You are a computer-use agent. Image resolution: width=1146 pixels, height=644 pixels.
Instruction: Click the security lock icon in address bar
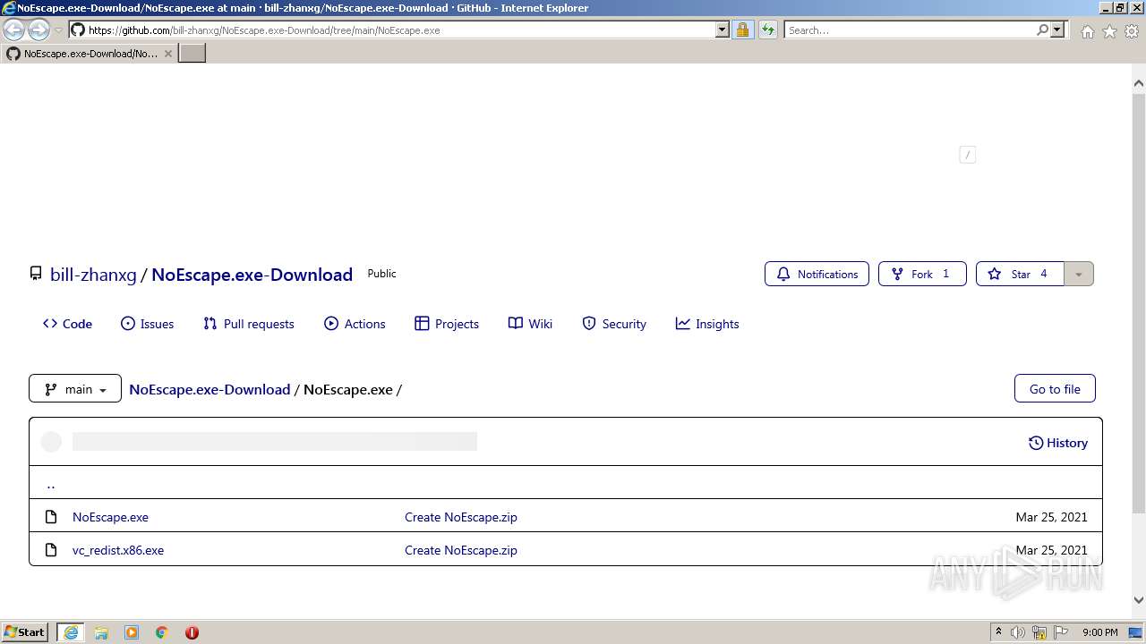point(742,30)
